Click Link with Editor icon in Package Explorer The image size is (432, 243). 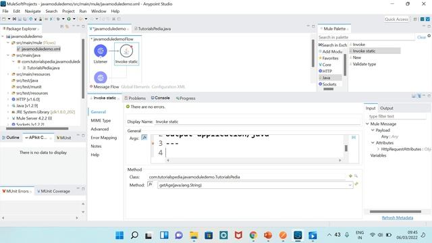click(x=67, y=26)
